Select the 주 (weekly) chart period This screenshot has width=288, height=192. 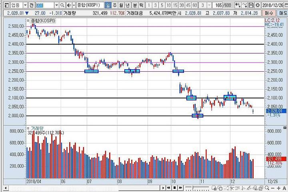pos(115,5)
